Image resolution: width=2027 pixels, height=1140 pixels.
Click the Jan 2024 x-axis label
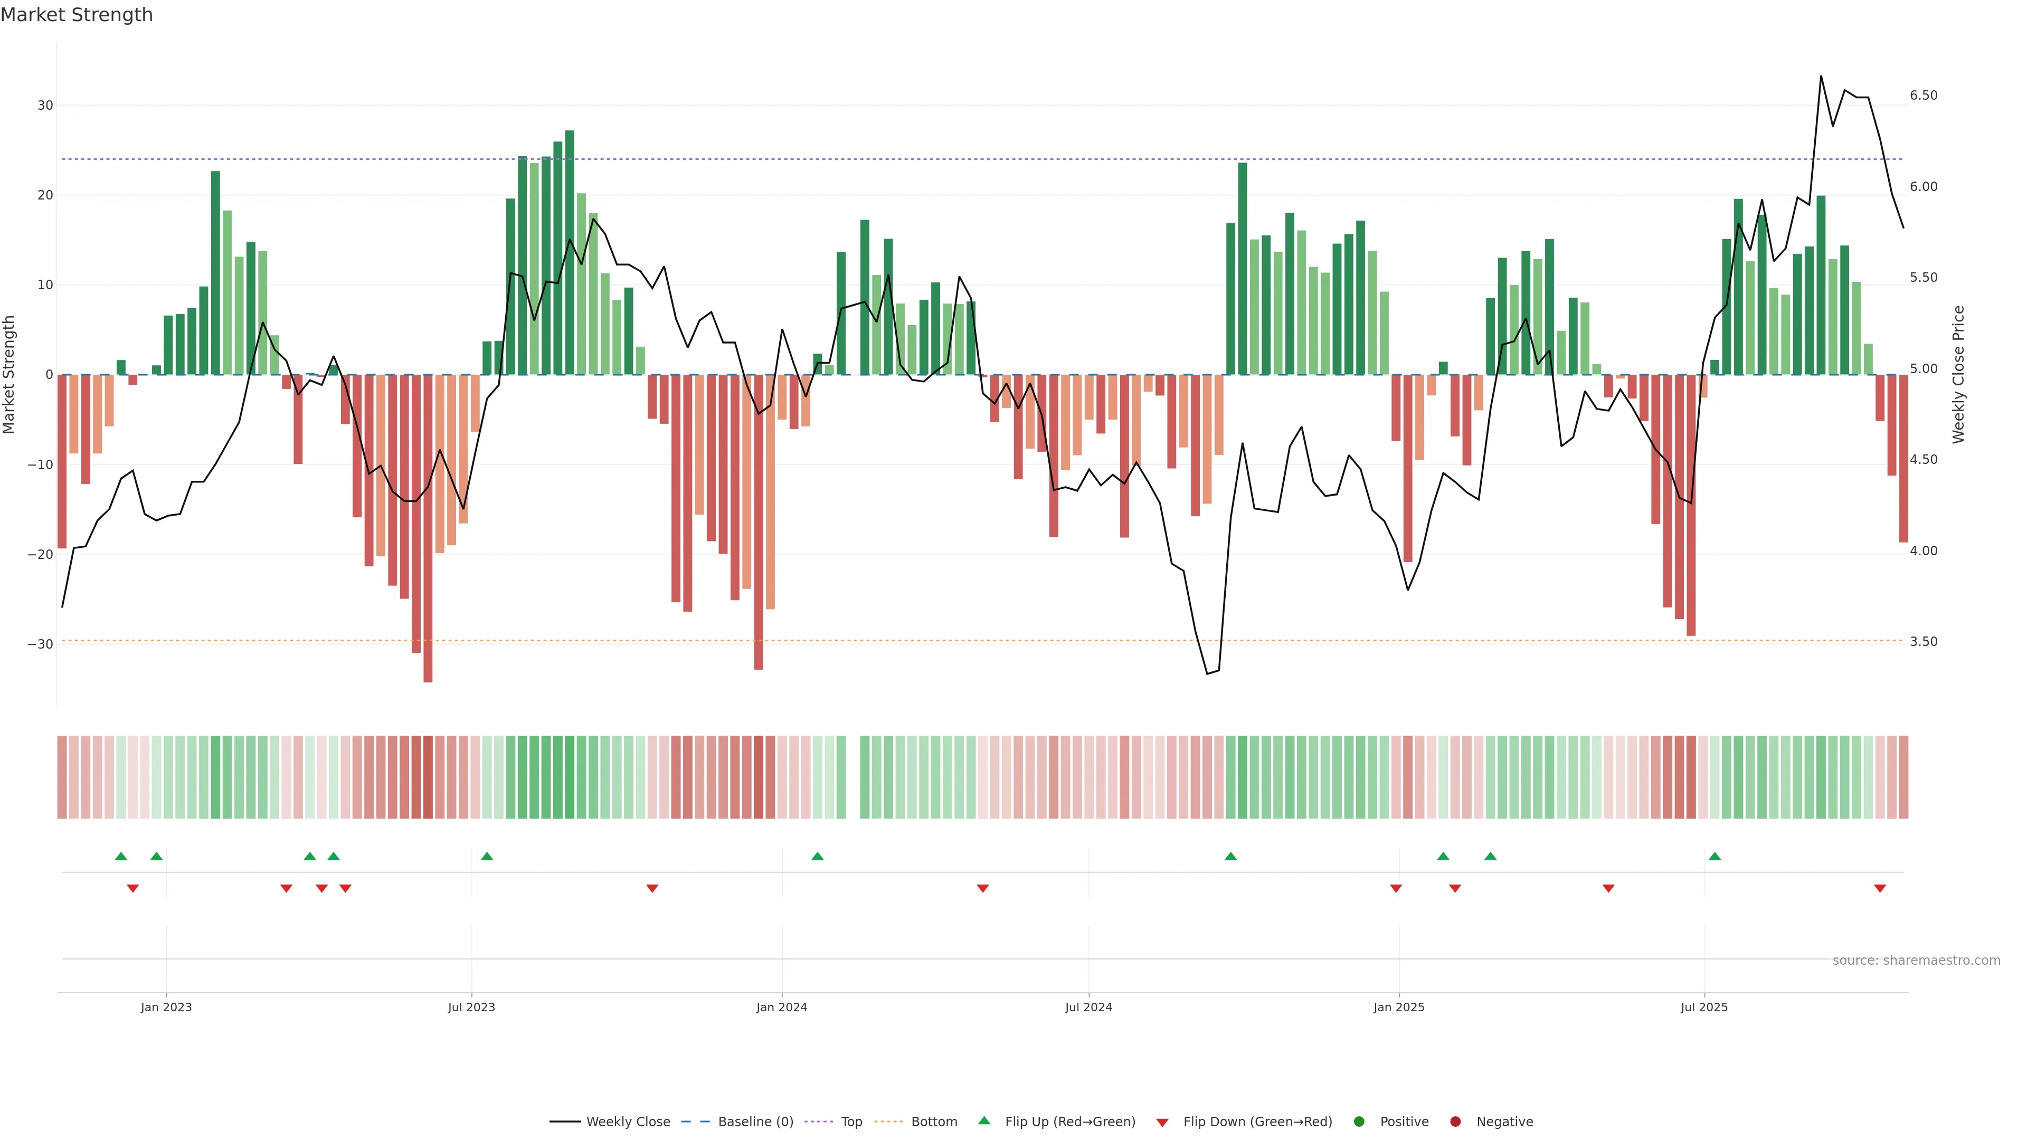point(781,1007)
